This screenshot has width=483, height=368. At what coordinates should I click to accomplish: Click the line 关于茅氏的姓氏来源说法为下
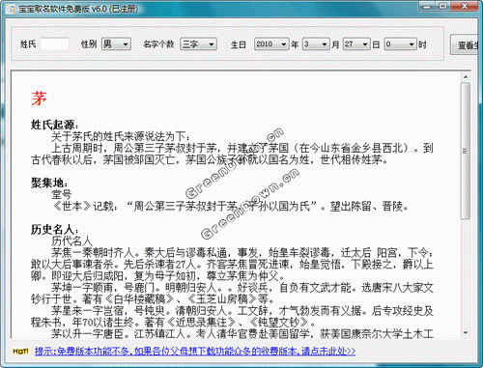pos(121,136)
